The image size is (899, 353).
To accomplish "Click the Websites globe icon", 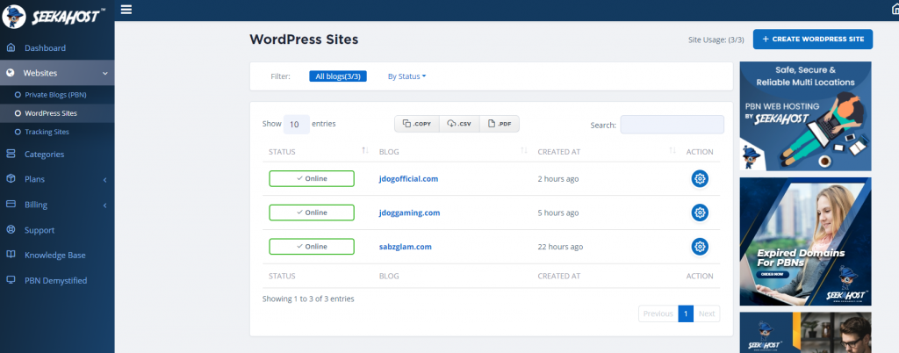I will click(x=10, y=74).
